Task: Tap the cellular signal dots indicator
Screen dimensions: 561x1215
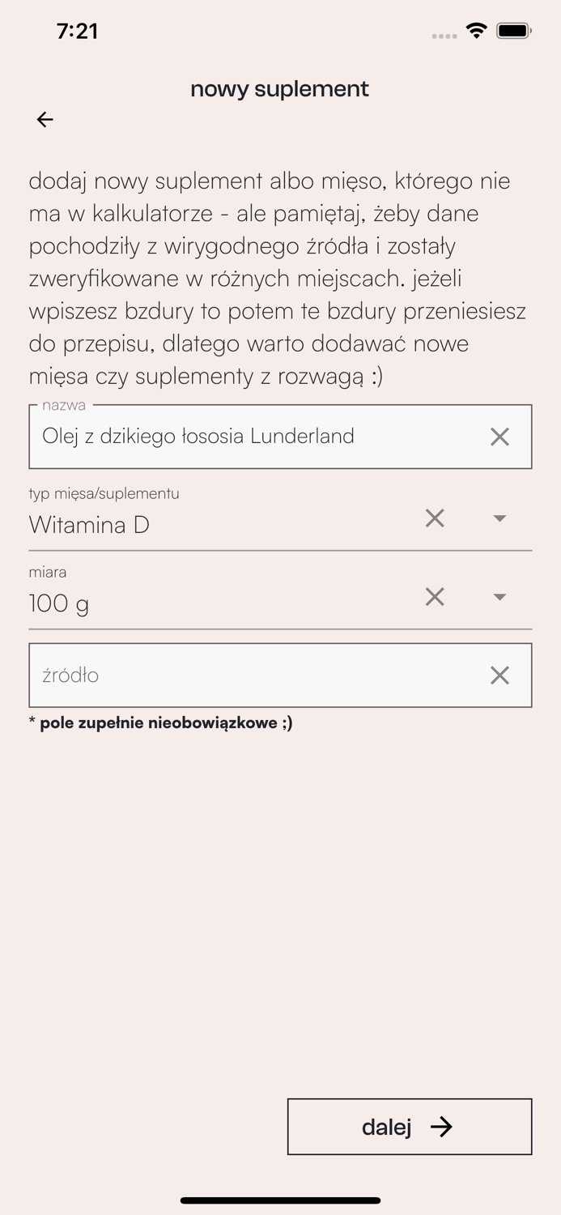Action: 444,36
